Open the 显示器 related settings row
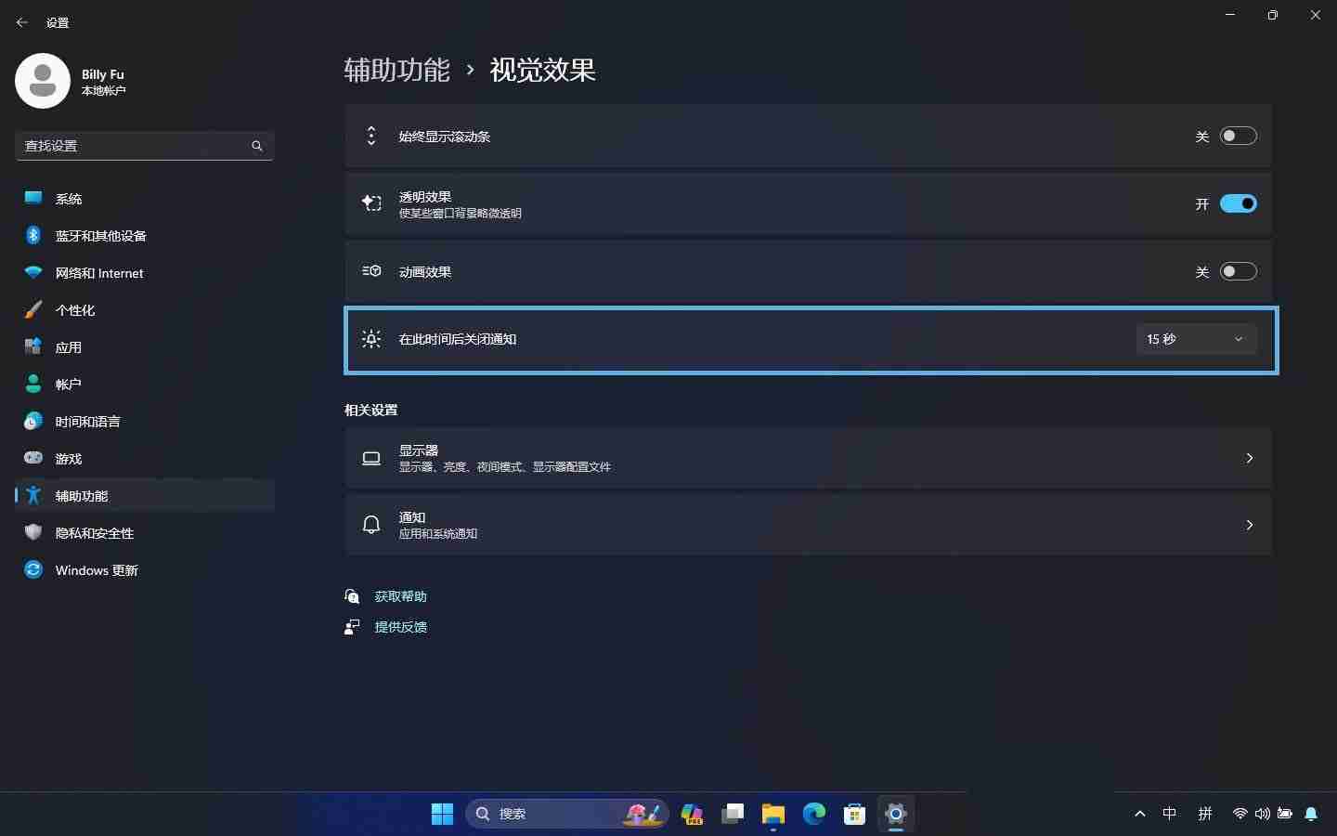Viewport: 1337px width, 836px height. click(808, 458)
